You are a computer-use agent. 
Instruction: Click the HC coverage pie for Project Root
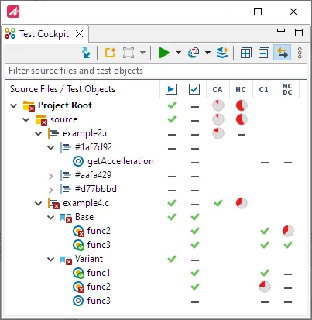[x=242, y=105]
